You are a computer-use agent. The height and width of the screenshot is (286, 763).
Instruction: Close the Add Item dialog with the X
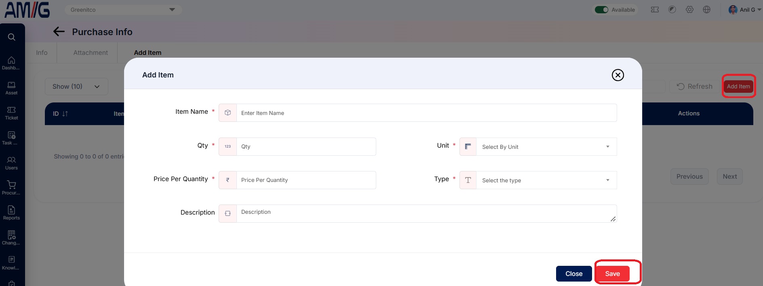[618, 75]
